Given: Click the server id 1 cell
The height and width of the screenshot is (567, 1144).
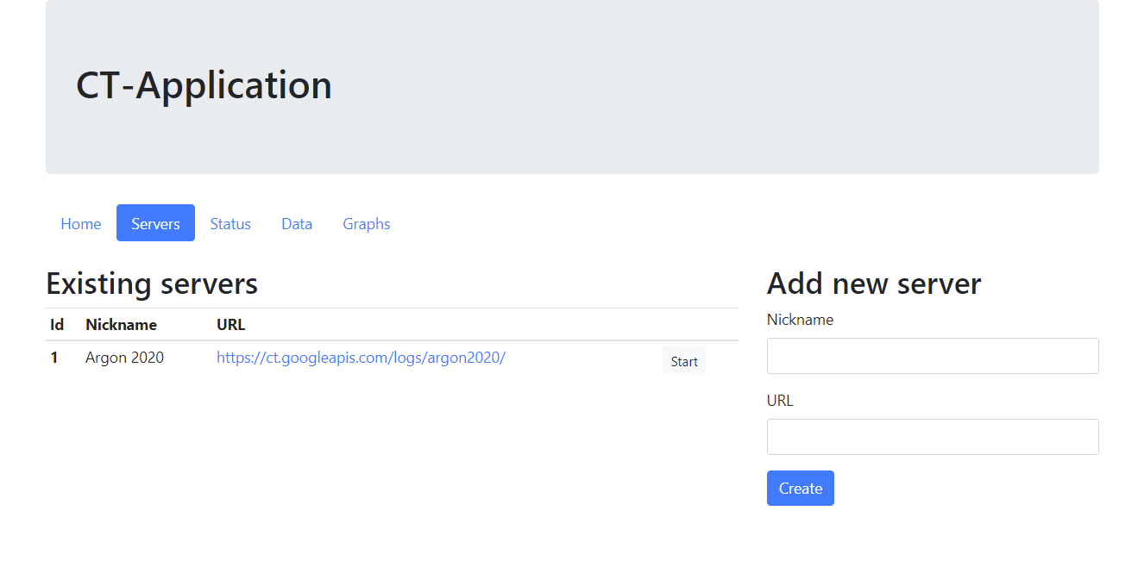Looking at the screenshot, I should pos(54,358).
